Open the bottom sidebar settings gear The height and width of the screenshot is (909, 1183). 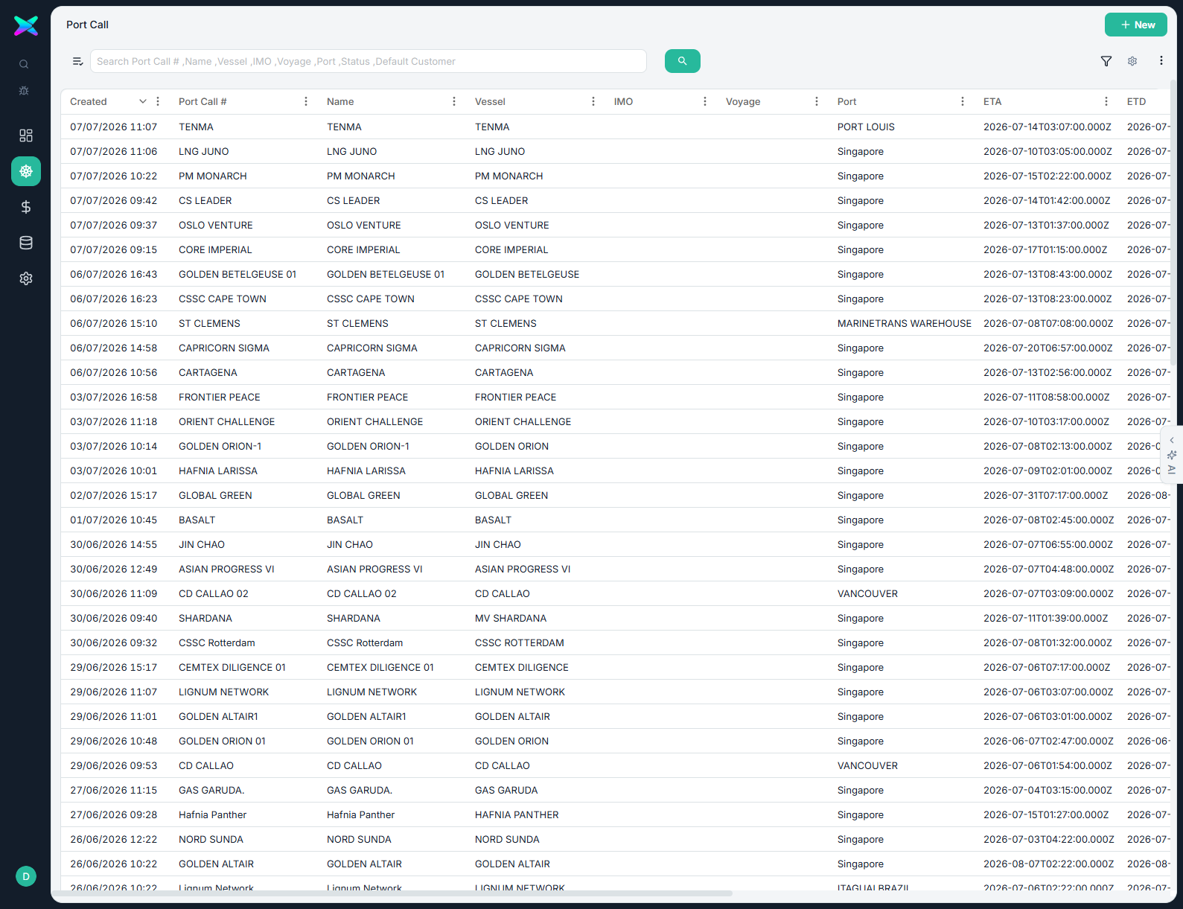[x=26, y=278]
